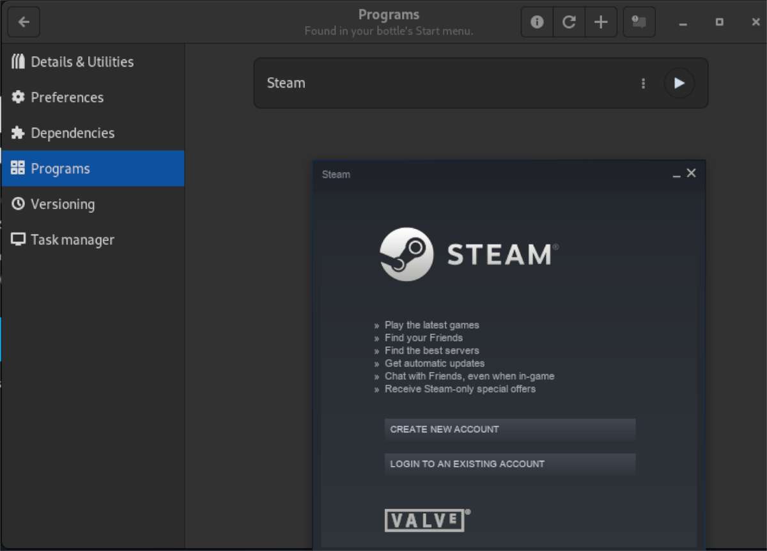Go to Dependencies section
This screenshot has height=551, width=767.
coord(93,133)
